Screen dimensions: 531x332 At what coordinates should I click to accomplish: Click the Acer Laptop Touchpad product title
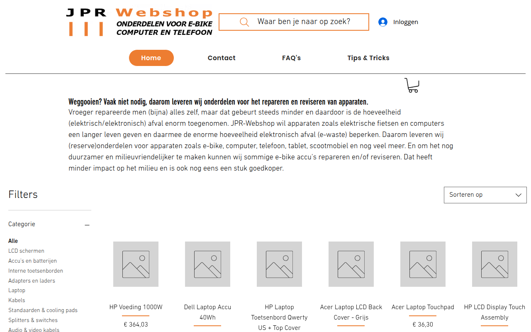tap(423, 308)
